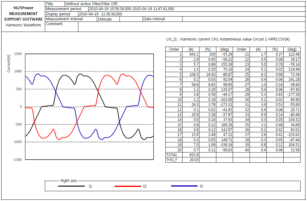Select the Title field value text
The image size is (307, 201).
coord(91,4)
